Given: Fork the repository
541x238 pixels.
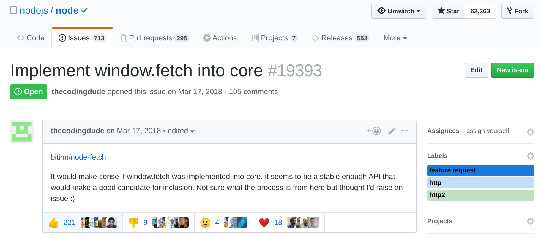Looking at the screenshot, I should pos(518,11).
